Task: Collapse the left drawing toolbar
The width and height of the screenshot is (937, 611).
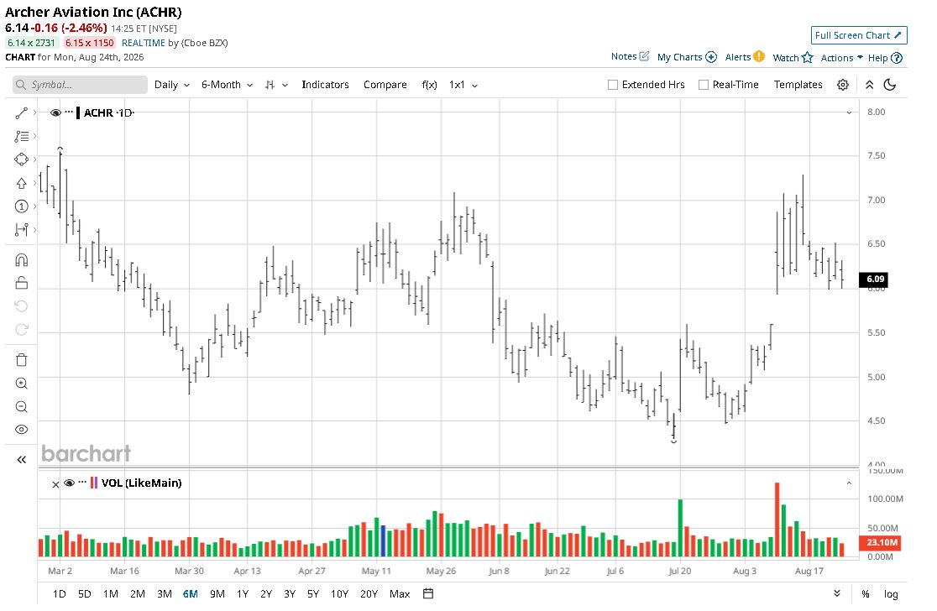Action: 22,459
